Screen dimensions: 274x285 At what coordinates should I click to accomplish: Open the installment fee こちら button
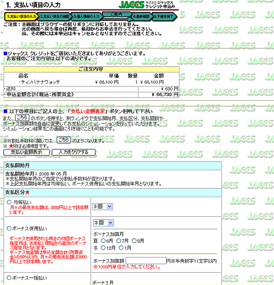63,140
